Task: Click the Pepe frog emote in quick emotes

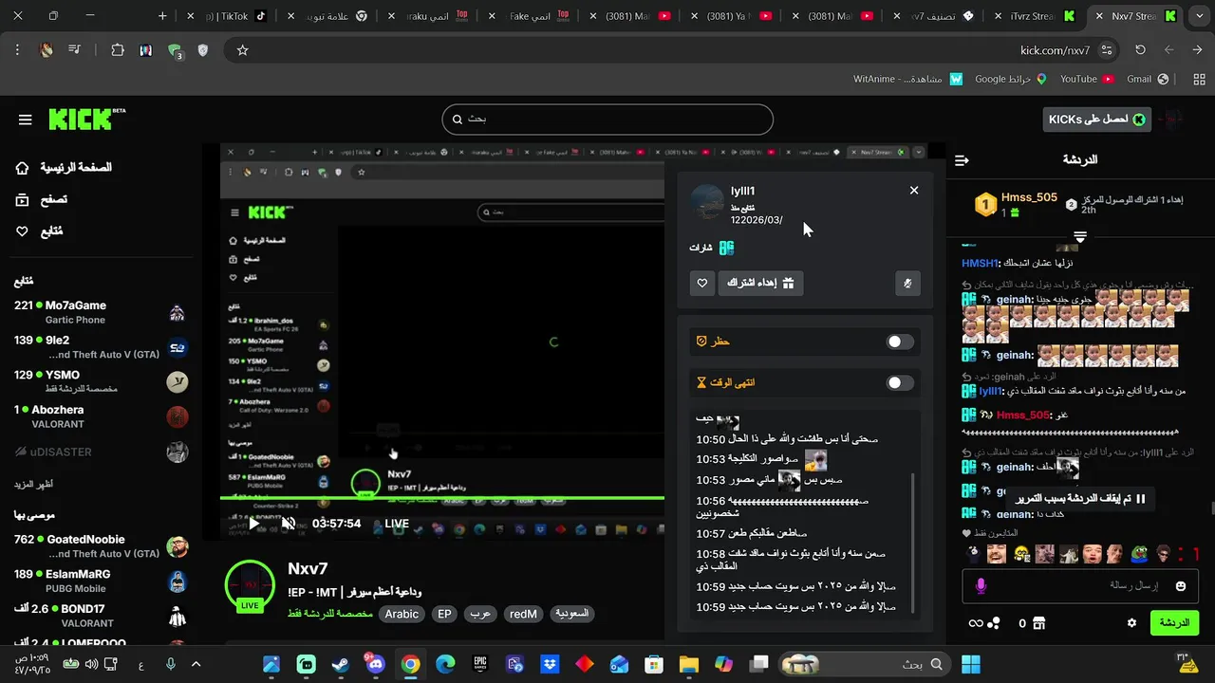Action: point(1138,554)
